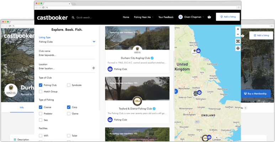
Task: Click the locate-me icon in Location field
Action: pos(94,68)
